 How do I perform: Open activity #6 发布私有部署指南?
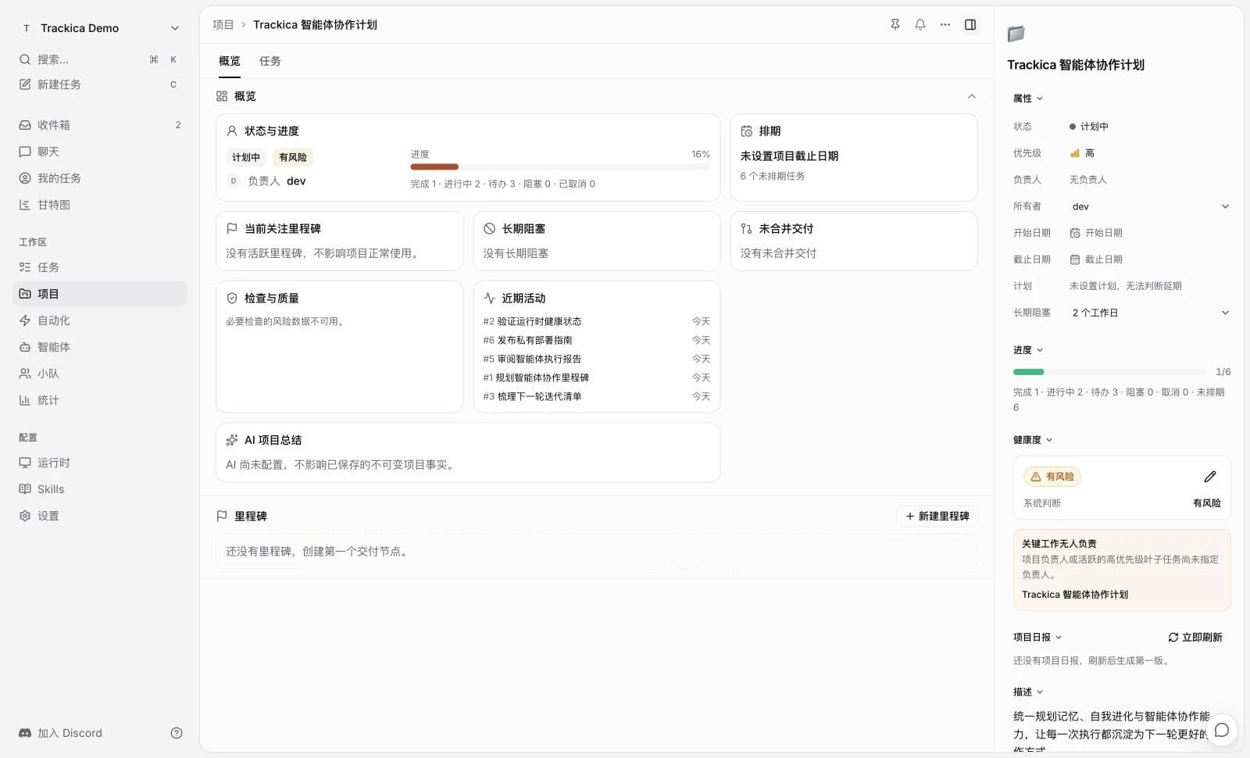(x=597, y=340)
